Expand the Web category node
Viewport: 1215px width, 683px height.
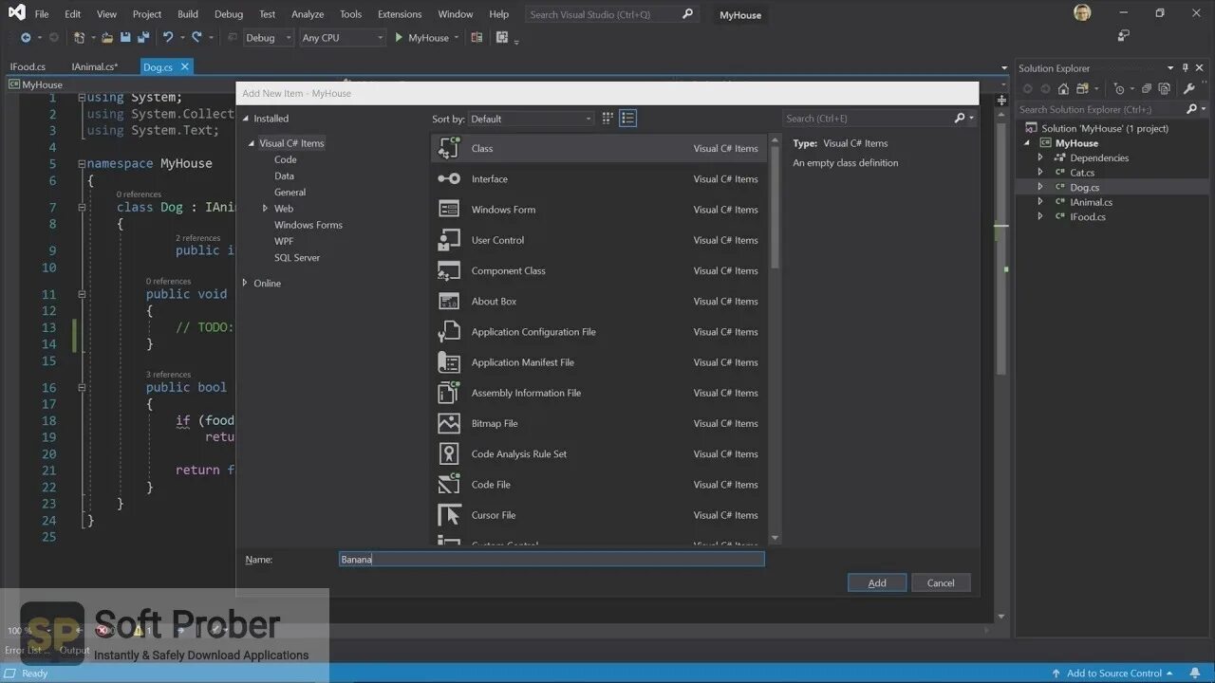(266, 209)
